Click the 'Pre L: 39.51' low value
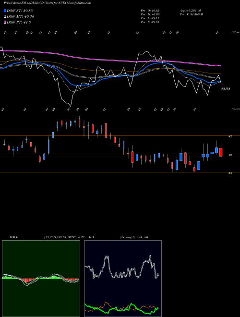This screenshot has width=240, height=317. pos(150,18)
